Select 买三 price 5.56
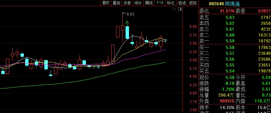 point(230,59)
